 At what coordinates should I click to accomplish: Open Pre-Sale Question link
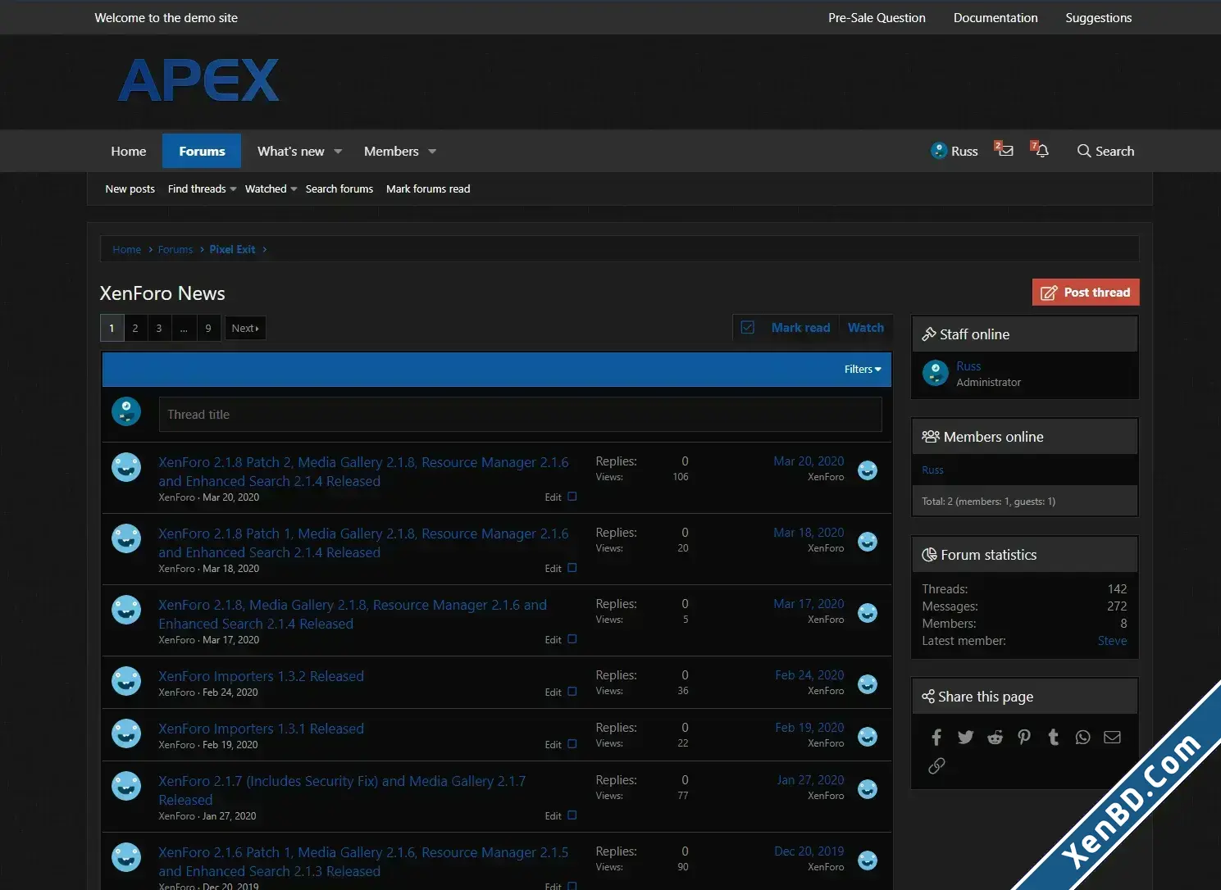877,17
